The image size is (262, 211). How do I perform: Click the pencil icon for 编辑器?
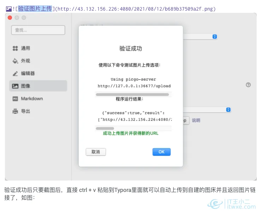coord(15,74)
